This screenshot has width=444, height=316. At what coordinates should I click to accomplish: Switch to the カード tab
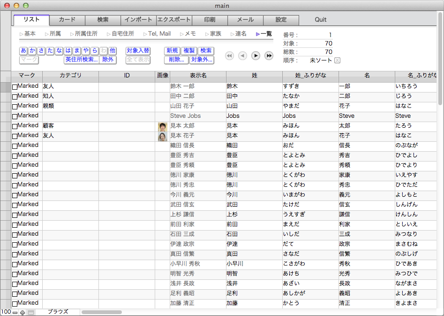67,20
